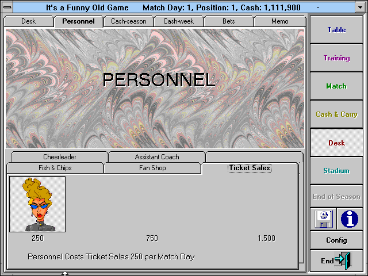Click the PERSONNEL banner image
The height and width of the screenshot is (276, 368).
click(x=155, y=89)
